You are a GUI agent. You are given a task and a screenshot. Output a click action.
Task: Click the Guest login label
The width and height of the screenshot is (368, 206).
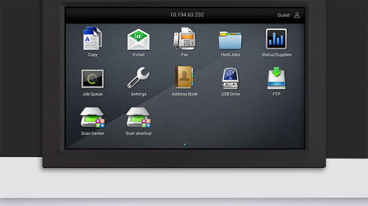[x=284, y=15]
